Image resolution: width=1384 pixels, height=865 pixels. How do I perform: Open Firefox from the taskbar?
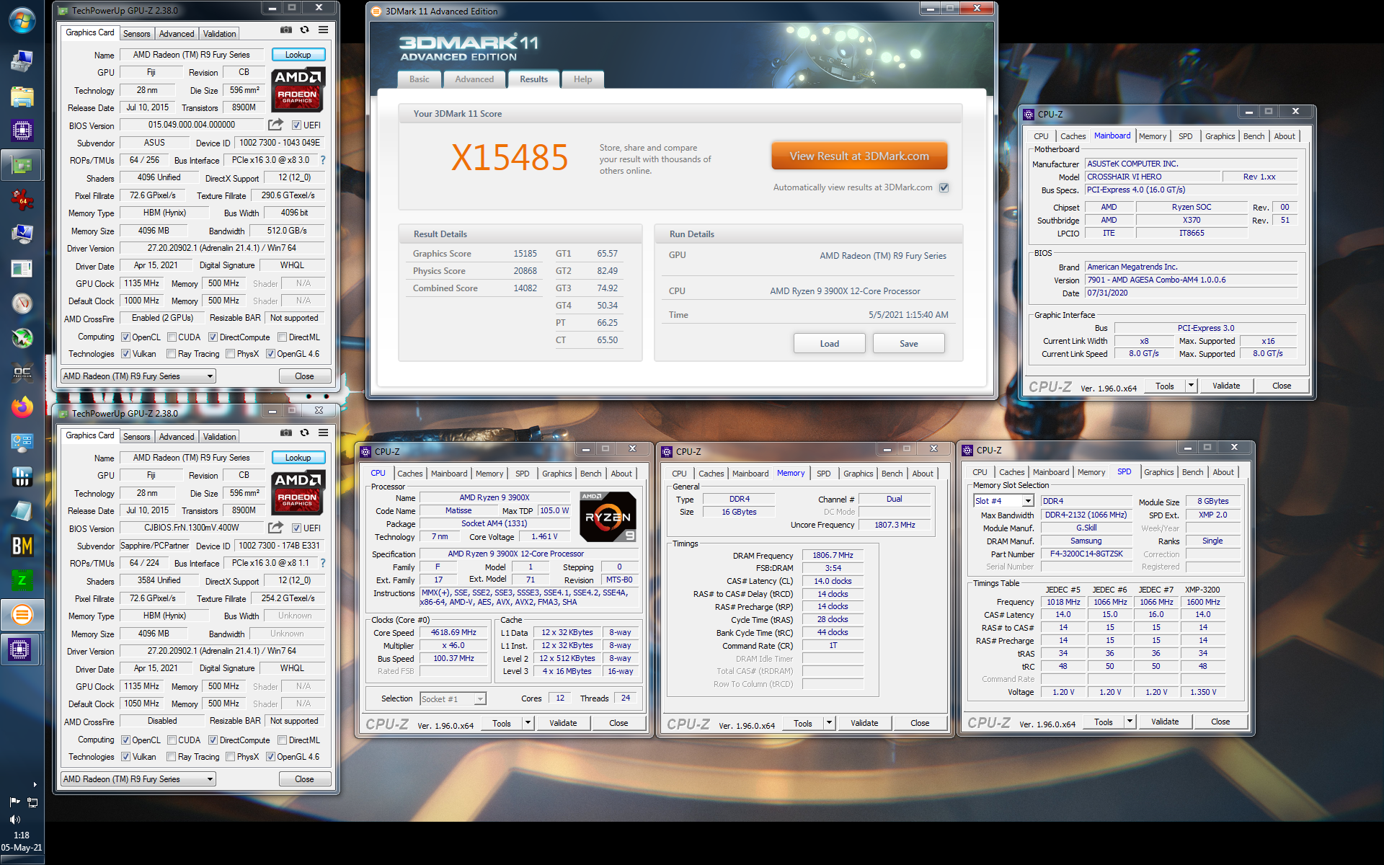point(22,407)
